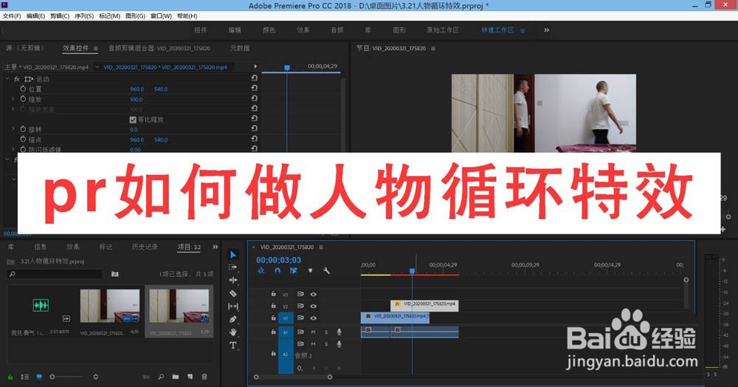Select the Pen tool
The width and height of the screenshot is (738, 387).
[233, 319]
